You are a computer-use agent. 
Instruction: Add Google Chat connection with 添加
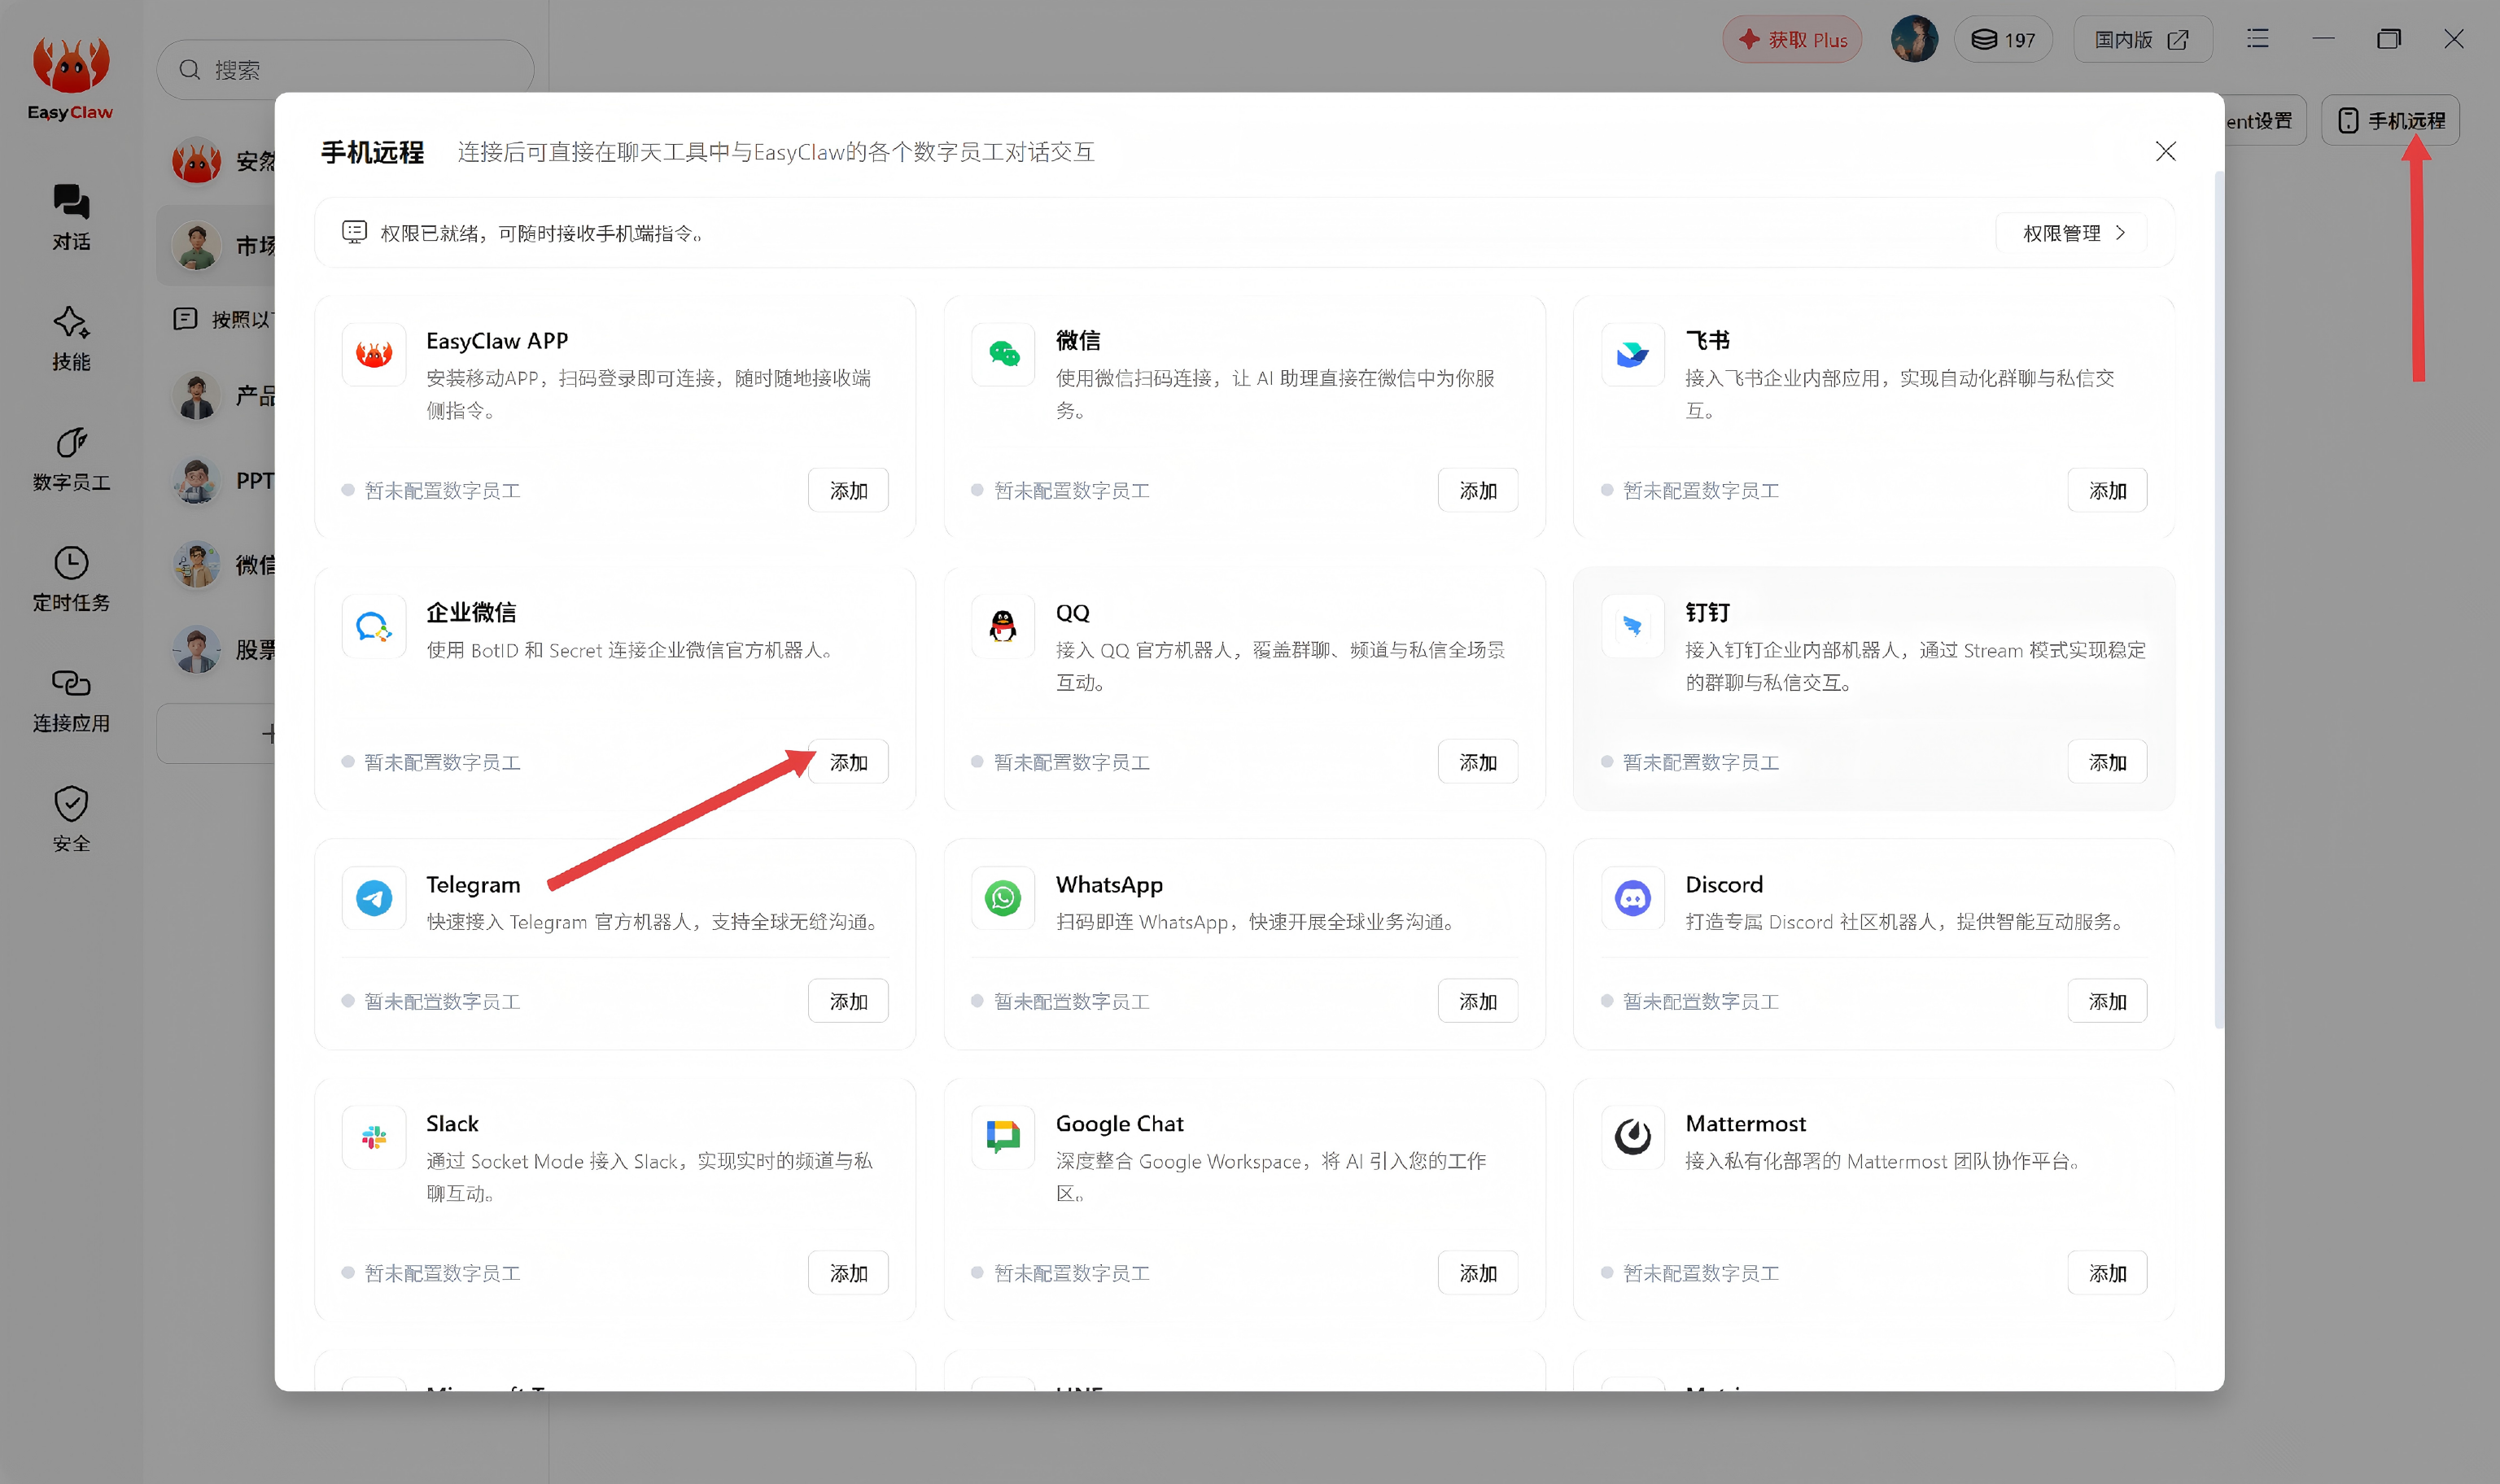(x=1477, y=1273)
